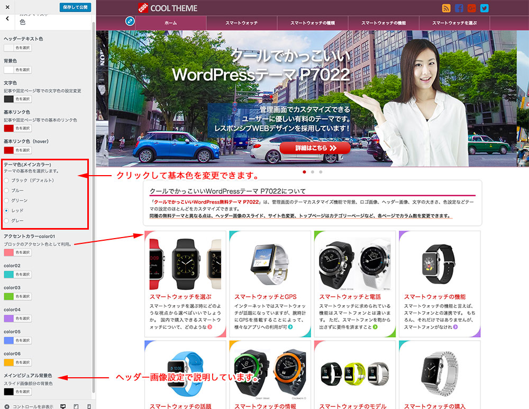
Task: Click the Facebook icon in the header
Action: (x=459, y=8)
